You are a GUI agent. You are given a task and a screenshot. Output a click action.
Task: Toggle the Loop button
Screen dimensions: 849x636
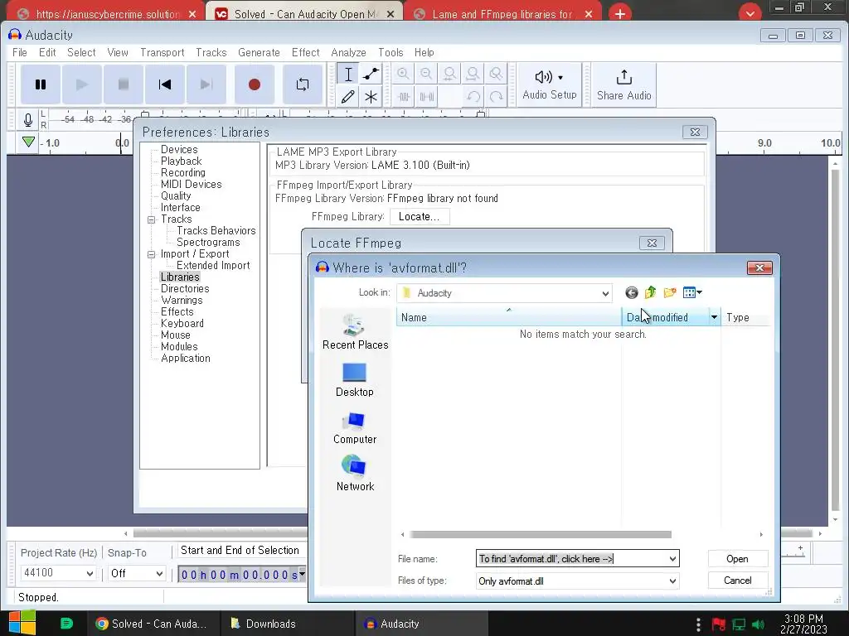click(303, 84)
